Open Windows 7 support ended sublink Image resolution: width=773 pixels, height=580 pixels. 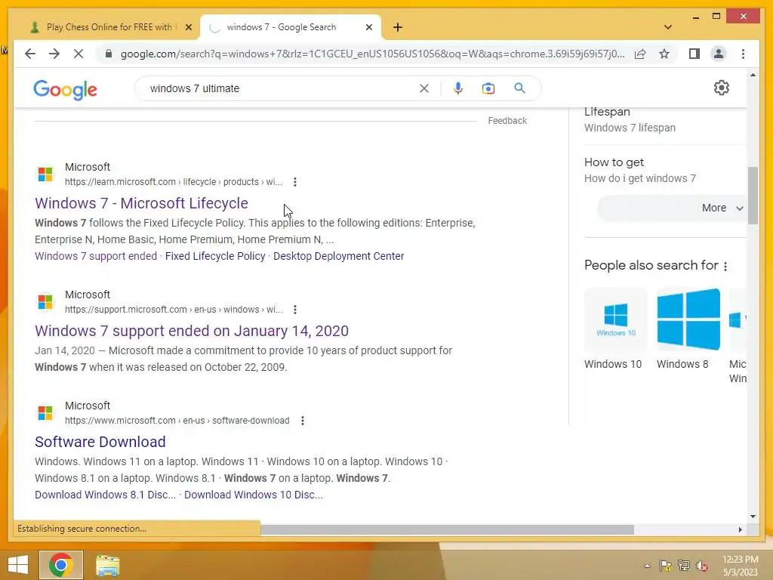click(x=96, y=256)
